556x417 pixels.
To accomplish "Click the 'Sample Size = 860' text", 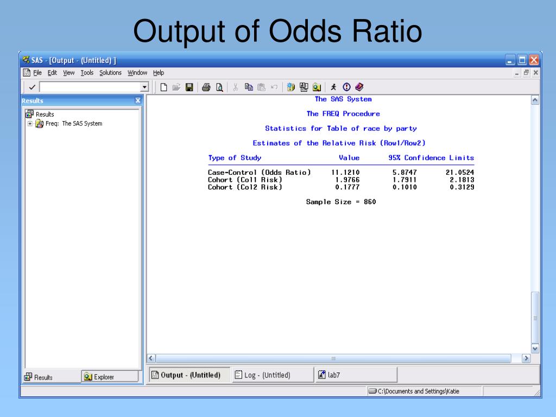I will [341, 202].
